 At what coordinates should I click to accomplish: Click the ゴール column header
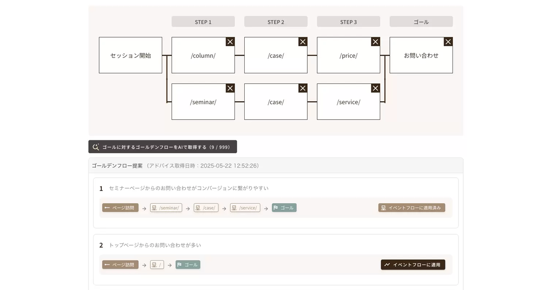tap(421, 22)
